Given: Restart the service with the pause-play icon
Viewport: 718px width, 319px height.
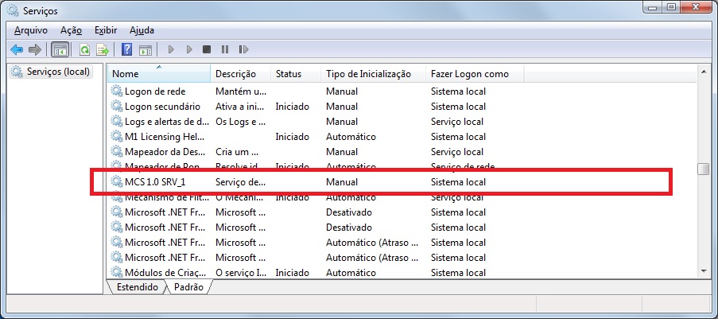Looking at the screenshot, I should pyautogui.click(x=243, y=49).
